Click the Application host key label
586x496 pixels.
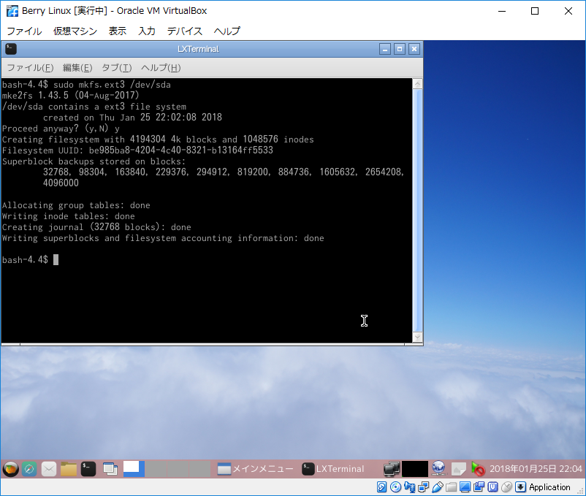(549, 487)
